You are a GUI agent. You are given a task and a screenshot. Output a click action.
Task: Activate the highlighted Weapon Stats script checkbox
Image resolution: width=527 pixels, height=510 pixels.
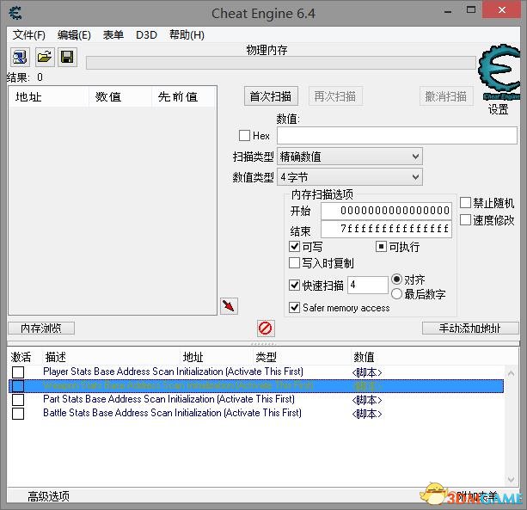click(18, 386)
